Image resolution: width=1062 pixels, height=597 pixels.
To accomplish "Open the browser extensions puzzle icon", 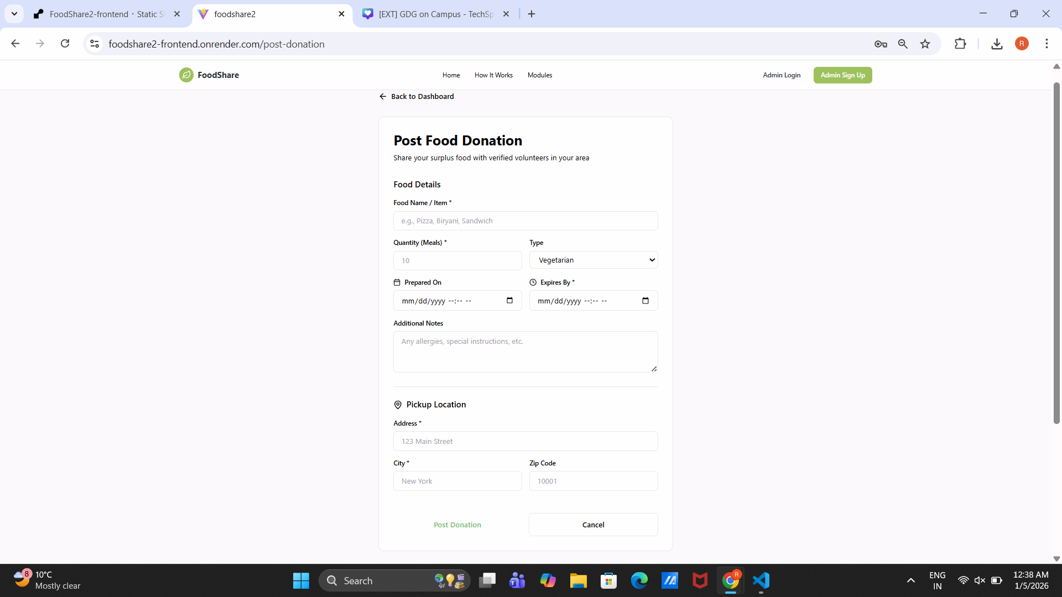I will [960, 44].
